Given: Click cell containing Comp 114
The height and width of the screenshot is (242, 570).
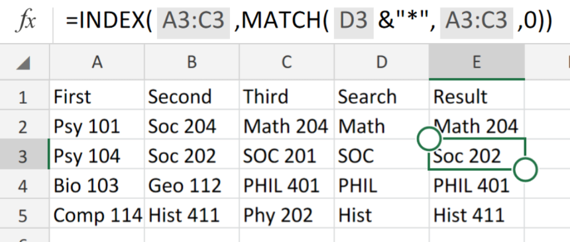Looking at the screenshot, I should pos(97,215).
